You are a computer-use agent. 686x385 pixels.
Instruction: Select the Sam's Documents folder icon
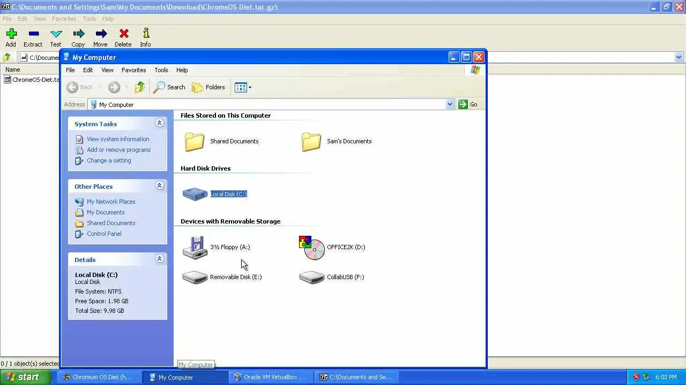[311, 141]
